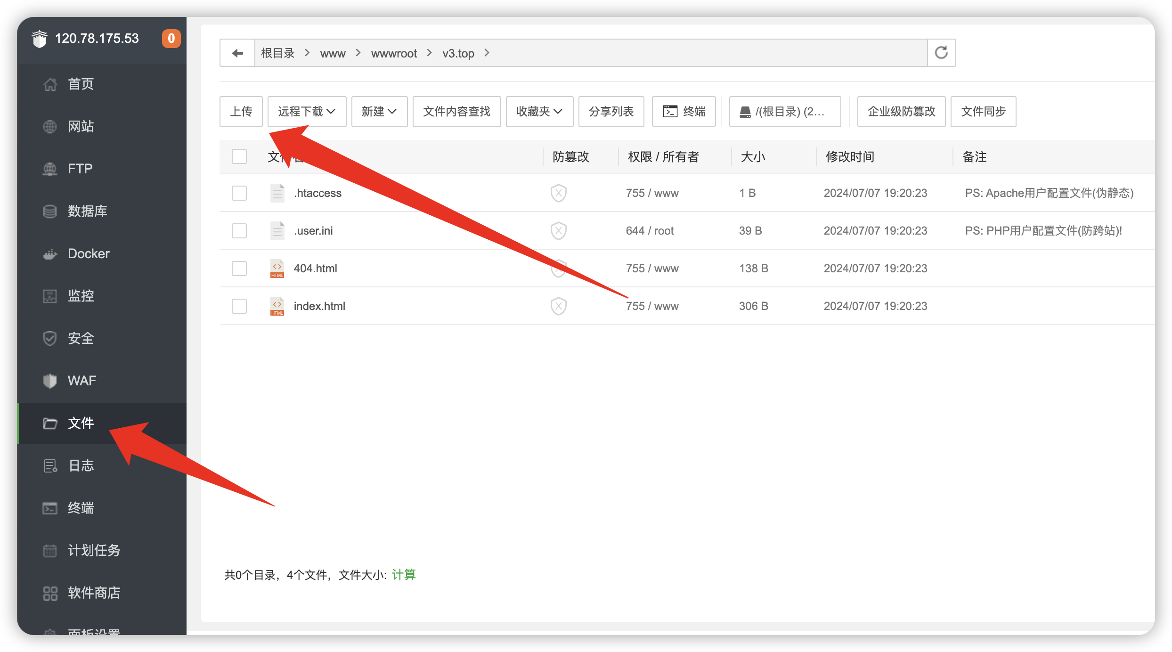The image size is (1172, 652).
Task: Open 监控 monitoring in sidebar
Action: 102,296
